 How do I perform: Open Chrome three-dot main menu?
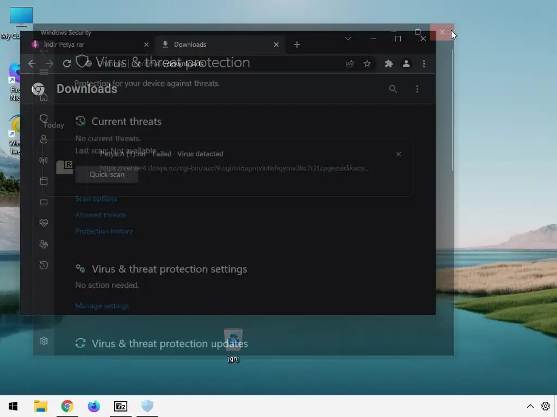[424, 64]
